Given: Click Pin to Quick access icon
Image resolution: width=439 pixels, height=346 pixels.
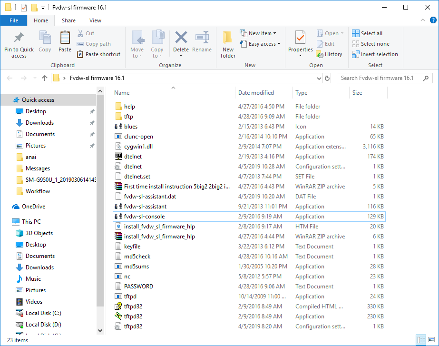Looking at the screenshot, I should 19,37.
